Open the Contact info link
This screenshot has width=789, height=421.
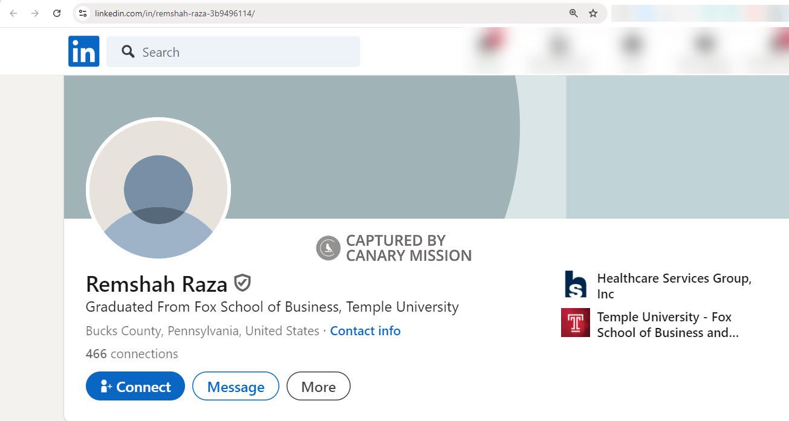point(365,330)
